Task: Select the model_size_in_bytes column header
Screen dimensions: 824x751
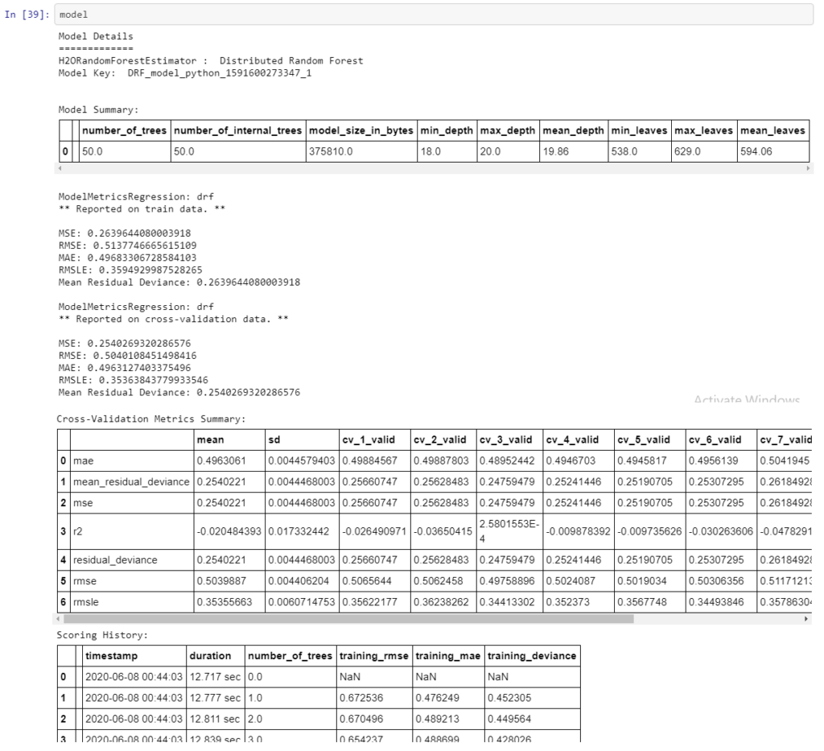Action: (x=361, y=130)
